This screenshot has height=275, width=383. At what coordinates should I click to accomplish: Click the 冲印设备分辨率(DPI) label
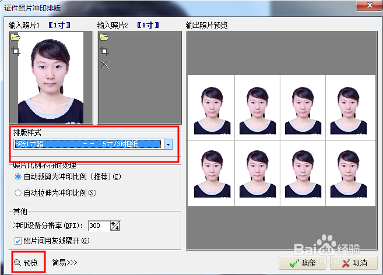[48, 225]
